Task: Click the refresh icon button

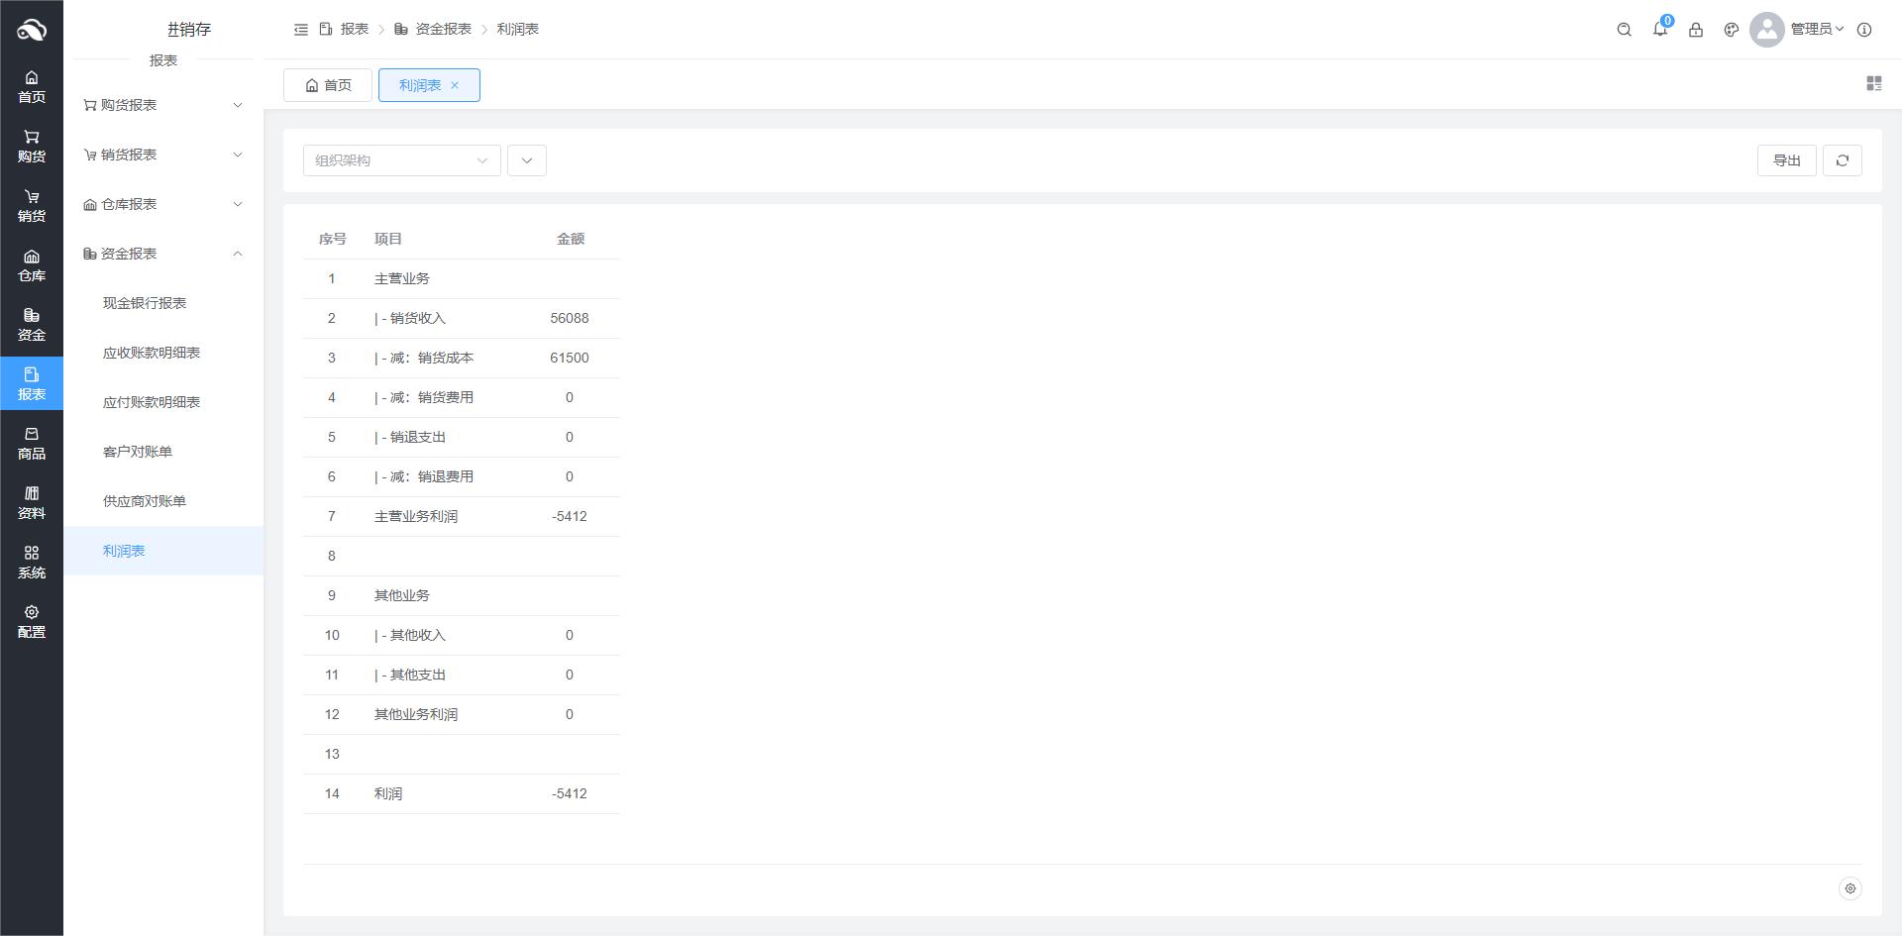Action: click(x=1842, y=160)
